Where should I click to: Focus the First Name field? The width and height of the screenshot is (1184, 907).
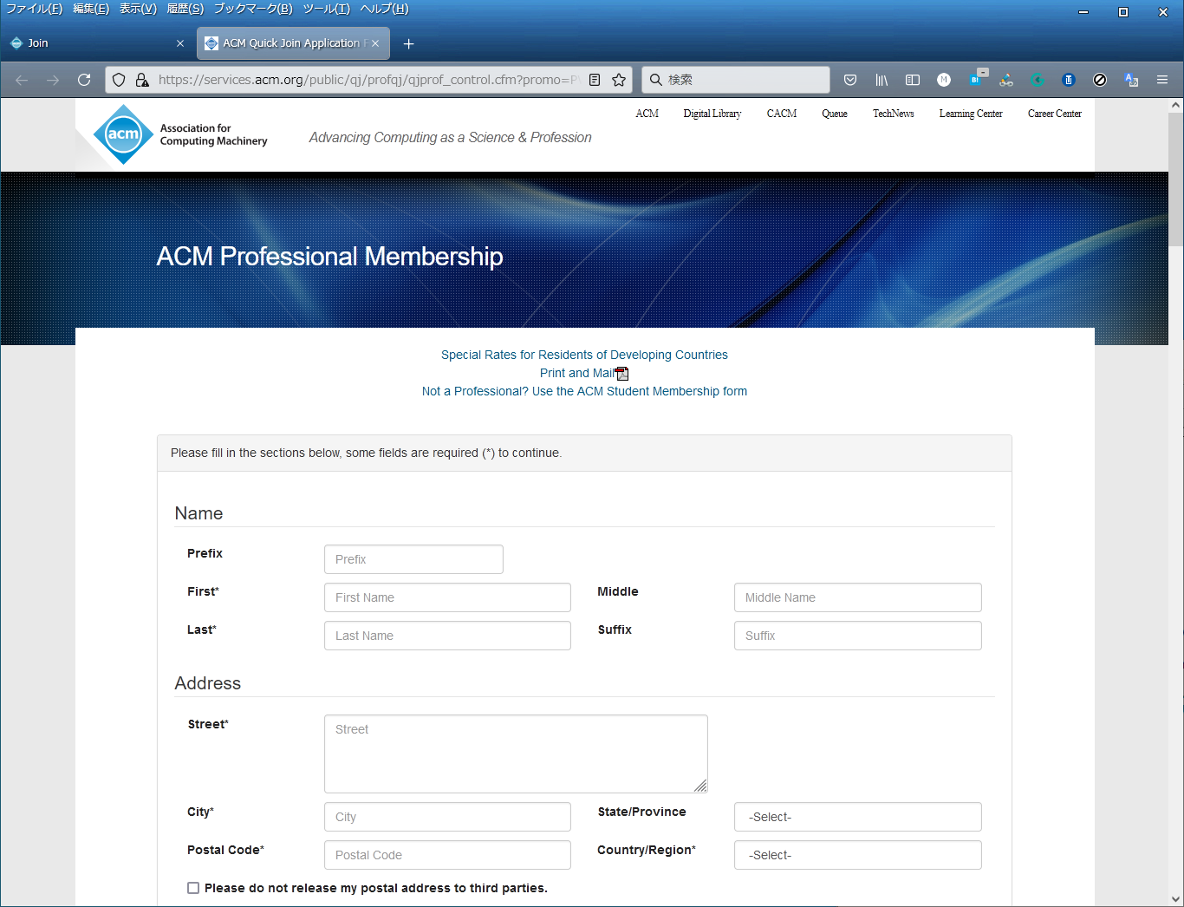tap(447, 597)
